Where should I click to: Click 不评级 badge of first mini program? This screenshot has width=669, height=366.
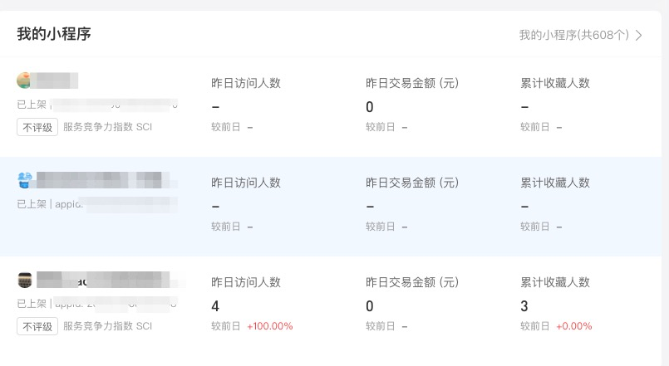(x=37, y=127)
